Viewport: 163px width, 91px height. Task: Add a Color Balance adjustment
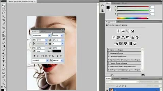point(123,37)
